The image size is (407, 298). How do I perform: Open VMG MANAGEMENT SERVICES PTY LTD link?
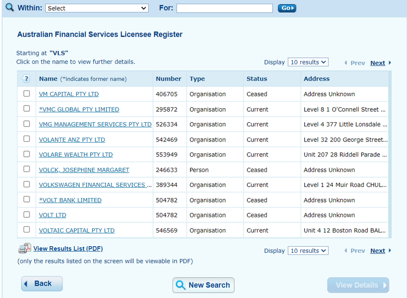pos(95,124)
